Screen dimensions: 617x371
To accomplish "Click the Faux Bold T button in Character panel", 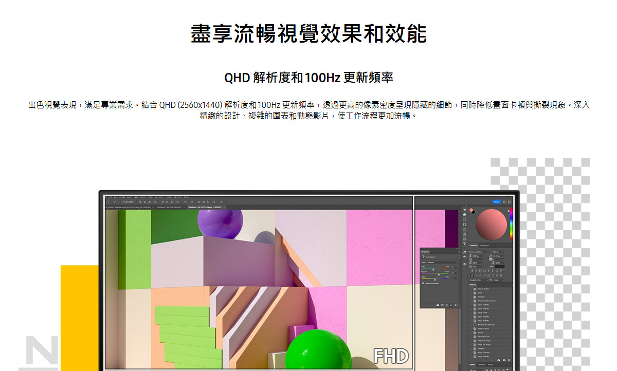I will click(472, 271).
